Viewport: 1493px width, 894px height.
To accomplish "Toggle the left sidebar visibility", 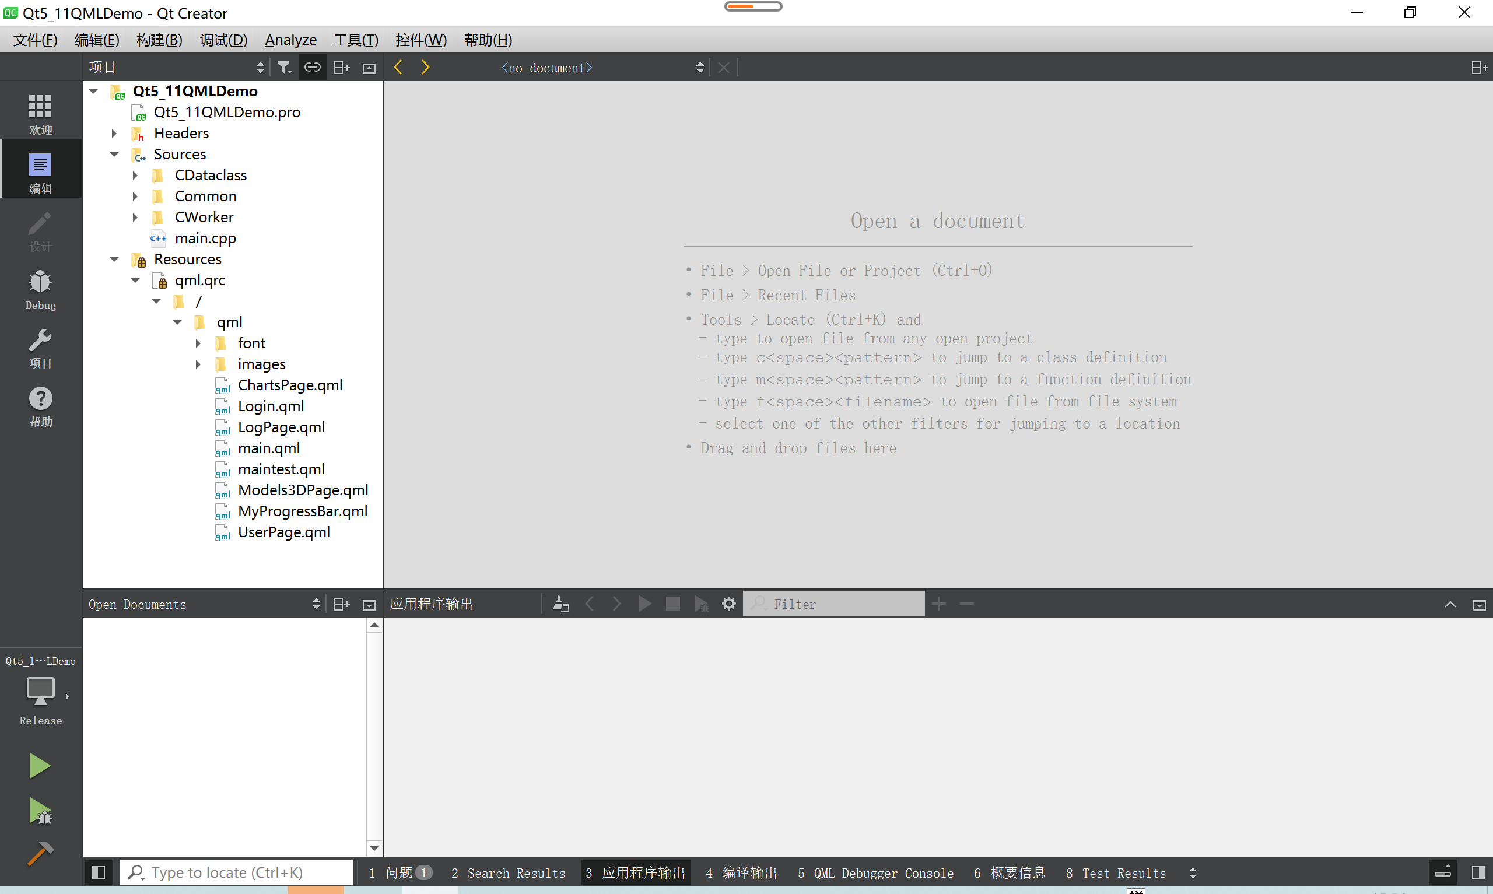I will [99, 872].
